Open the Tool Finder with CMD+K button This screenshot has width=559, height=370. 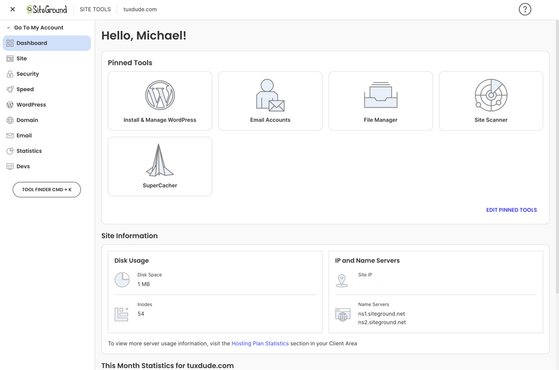point(46,189)
